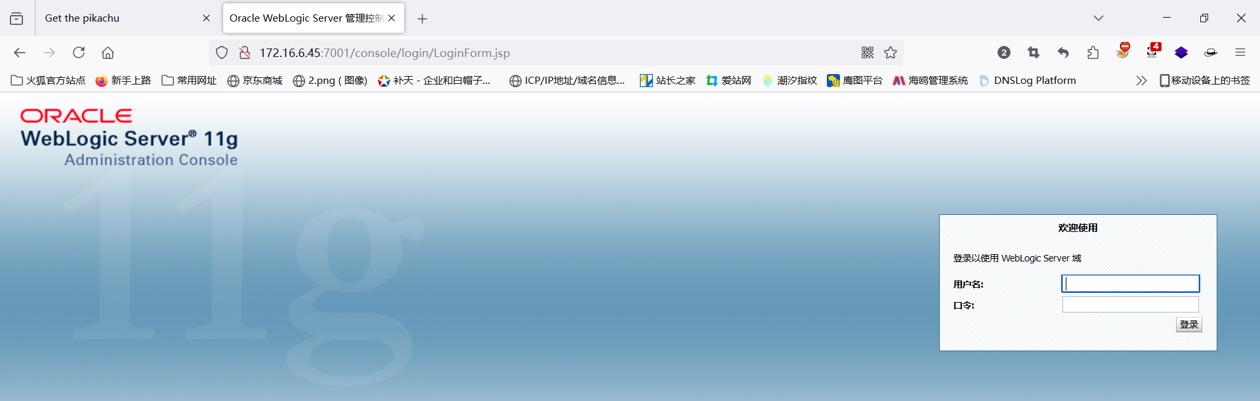This screenshot has height=401, width=1260.
Task: Close the Get the pikachu tab
Action: click(x=206, y=18)
